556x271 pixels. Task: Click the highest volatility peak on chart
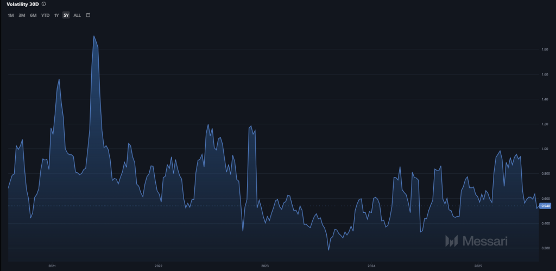click(94, 36)
